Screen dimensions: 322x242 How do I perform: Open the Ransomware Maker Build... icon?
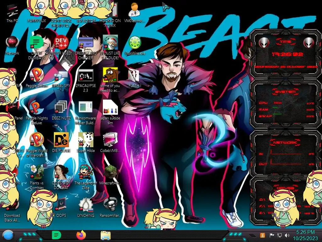86,112
